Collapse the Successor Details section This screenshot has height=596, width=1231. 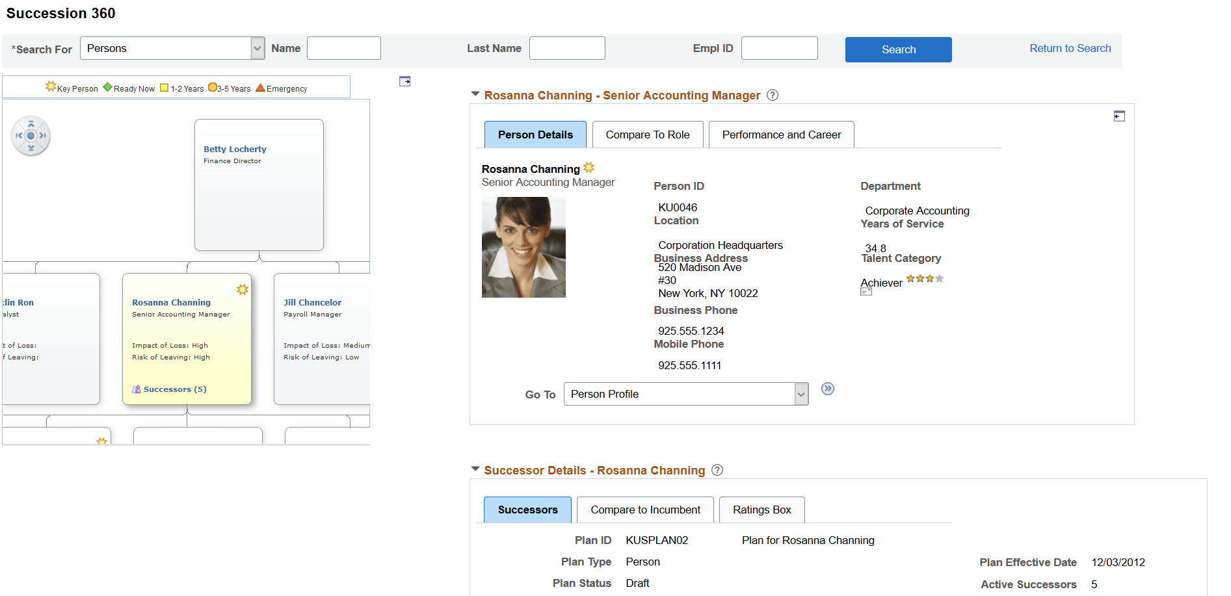point(475,469)
